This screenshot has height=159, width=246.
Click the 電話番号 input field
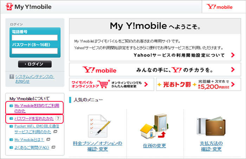tap(35, 38)
